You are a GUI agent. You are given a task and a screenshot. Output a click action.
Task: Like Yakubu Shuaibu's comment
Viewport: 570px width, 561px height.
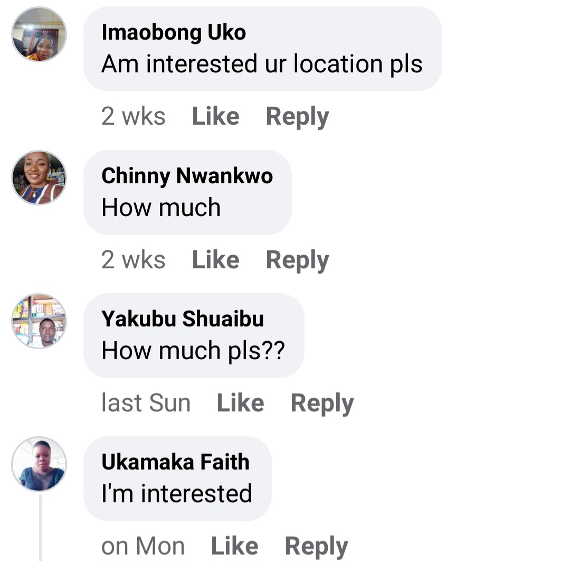[240, 403]
